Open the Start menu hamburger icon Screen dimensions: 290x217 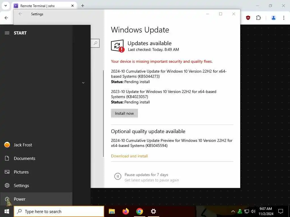pos(7,33)
